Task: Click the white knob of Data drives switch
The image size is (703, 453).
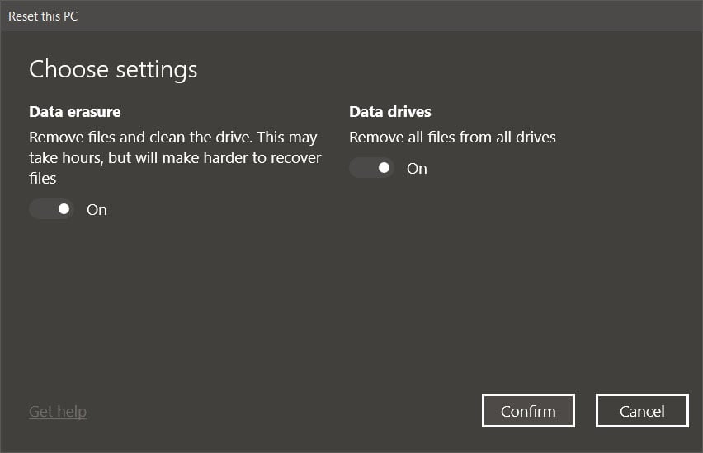Action: [x=384, y=168]
